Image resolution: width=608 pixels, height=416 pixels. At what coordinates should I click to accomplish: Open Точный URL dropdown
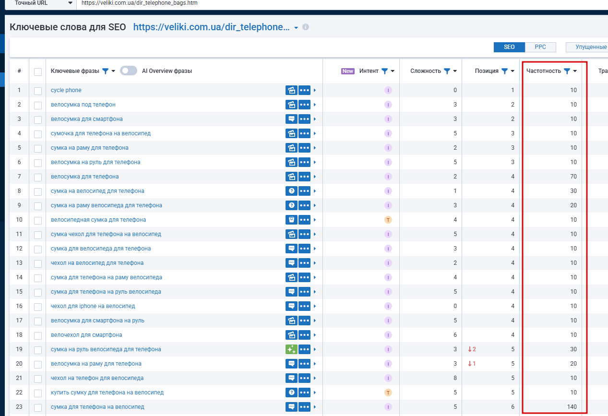40,3
